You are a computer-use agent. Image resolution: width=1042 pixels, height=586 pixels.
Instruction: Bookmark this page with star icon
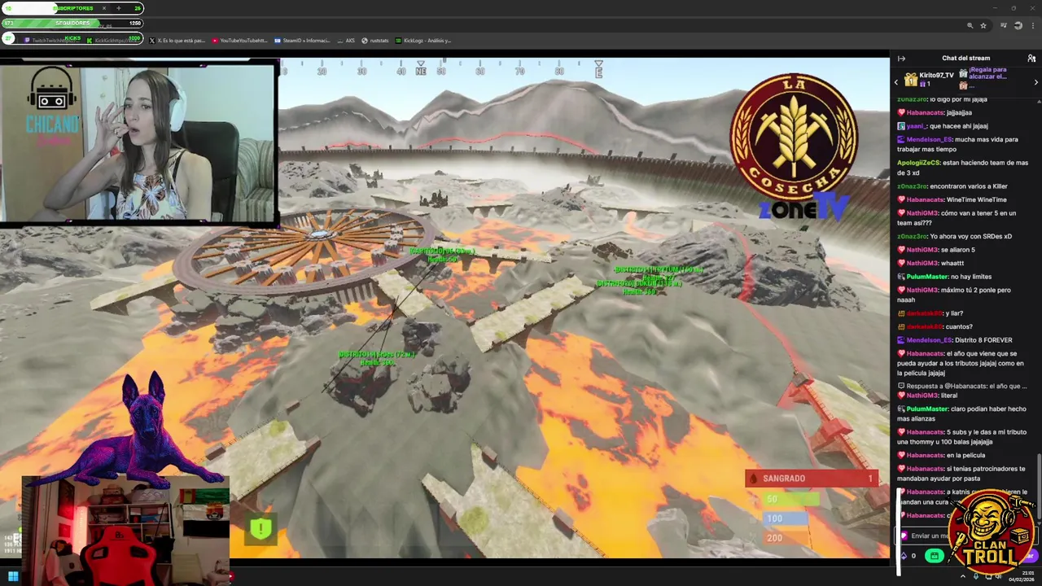983,25
